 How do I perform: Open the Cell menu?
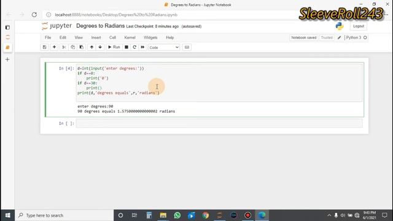coord(112,37)
